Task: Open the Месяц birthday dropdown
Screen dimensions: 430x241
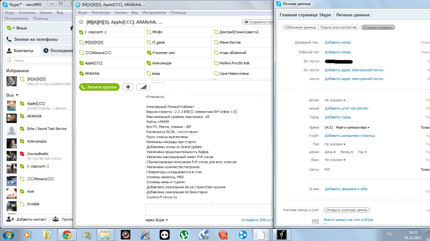Action: [347, 152]
